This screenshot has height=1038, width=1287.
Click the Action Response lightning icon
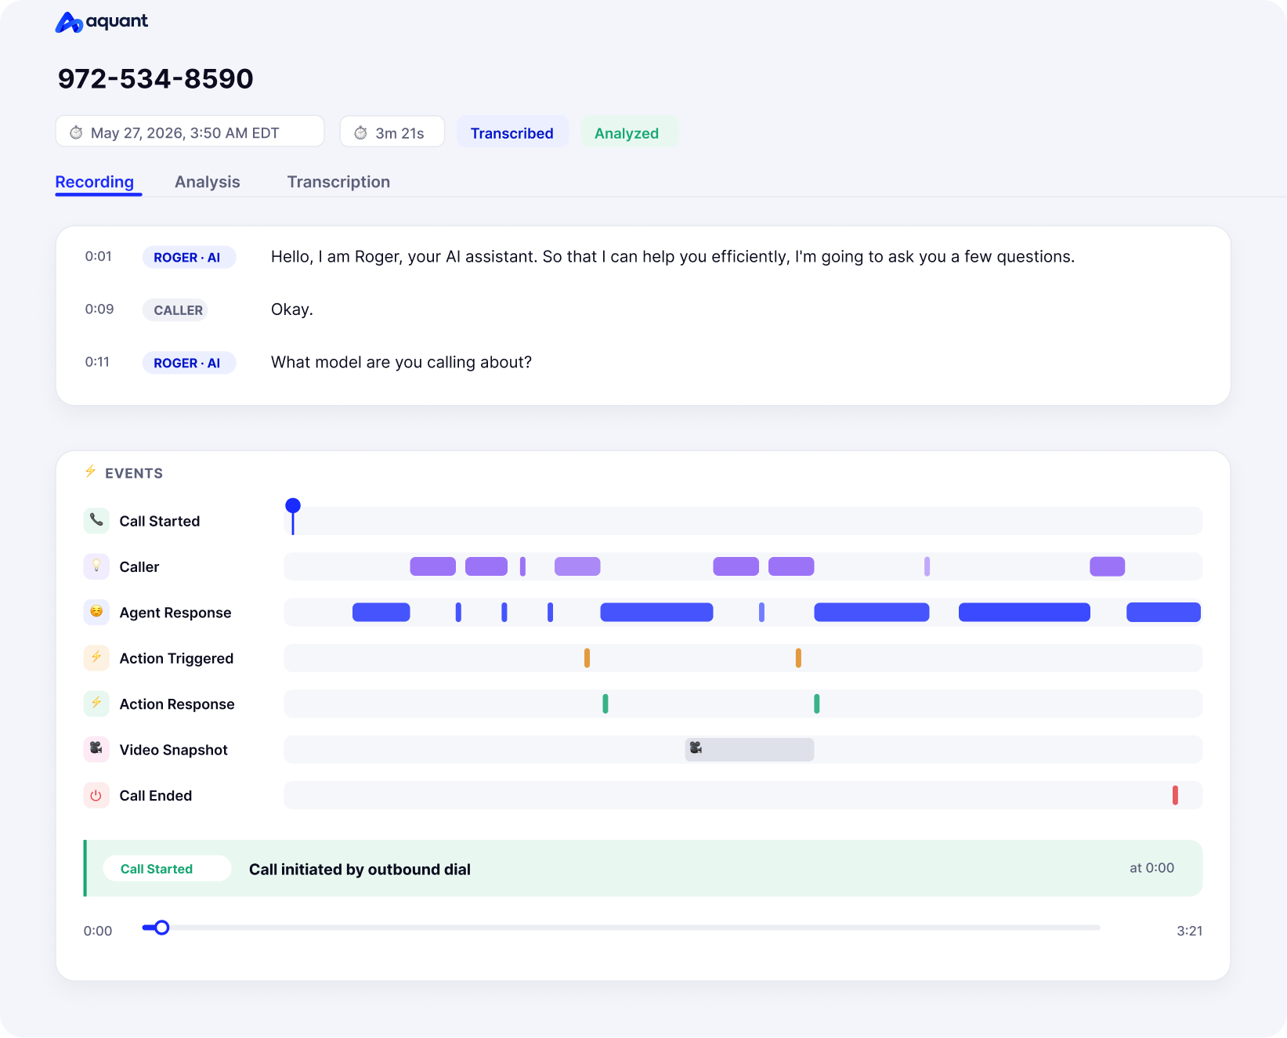[x=96, y=703]
